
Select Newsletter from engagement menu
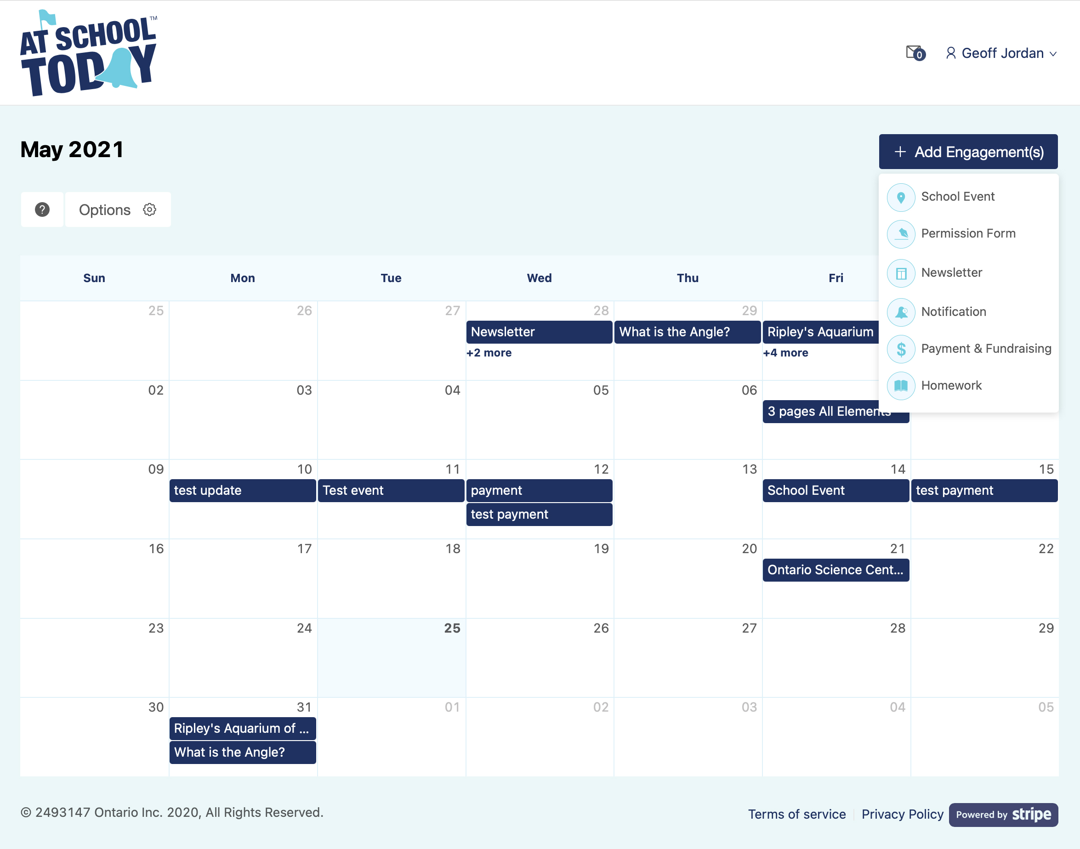coord(951,272)
